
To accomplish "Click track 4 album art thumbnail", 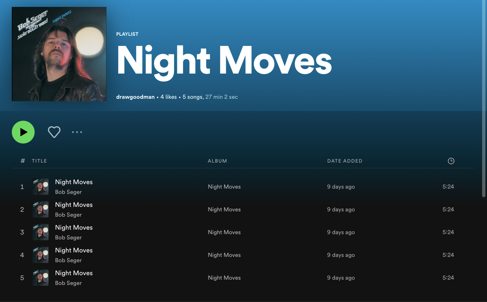I will pos(40,255).
